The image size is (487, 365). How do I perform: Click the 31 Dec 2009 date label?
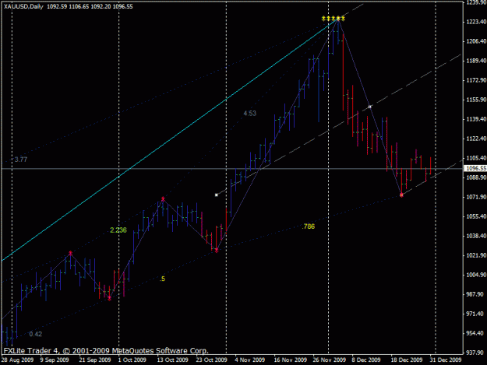[446, 360]
